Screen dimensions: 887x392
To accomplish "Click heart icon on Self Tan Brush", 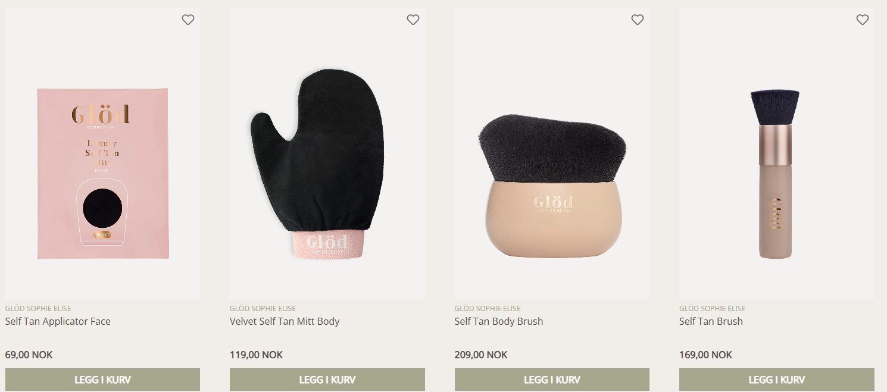I will 863,20.
